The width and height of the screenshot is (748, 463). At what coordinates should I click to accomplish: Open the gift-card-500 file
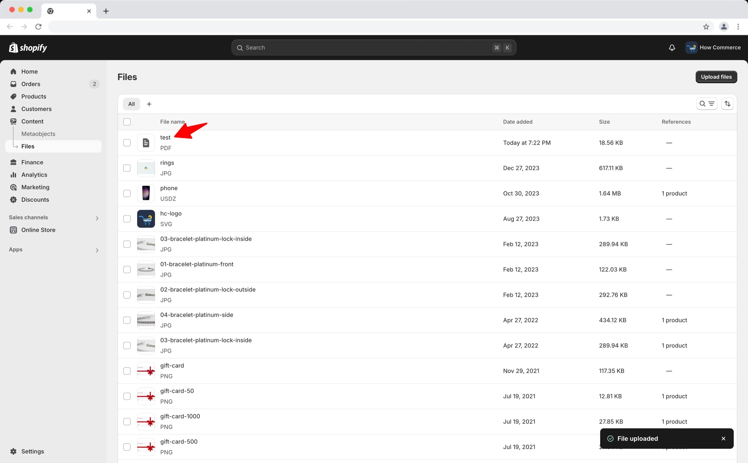pos(179,441)
